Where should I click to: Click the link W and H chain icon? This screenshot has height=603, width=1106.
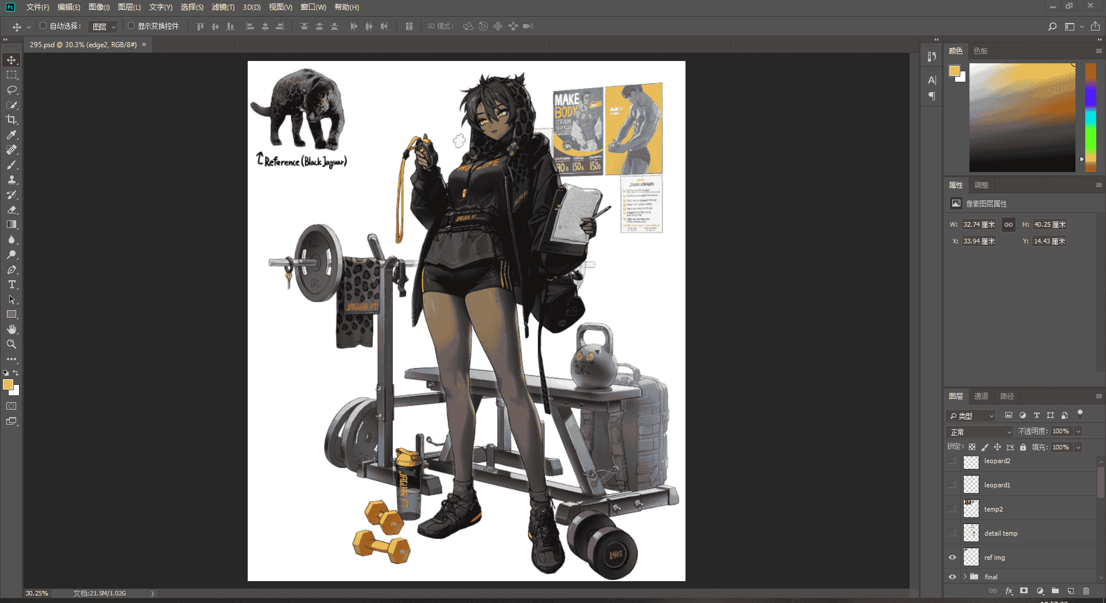pos(1008,224)
